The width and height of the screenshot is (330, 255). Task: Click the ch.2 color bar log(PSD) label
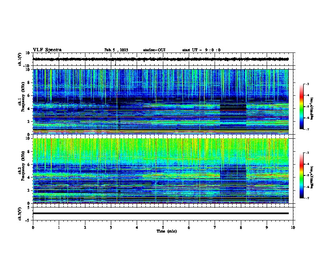click(312, 177)
